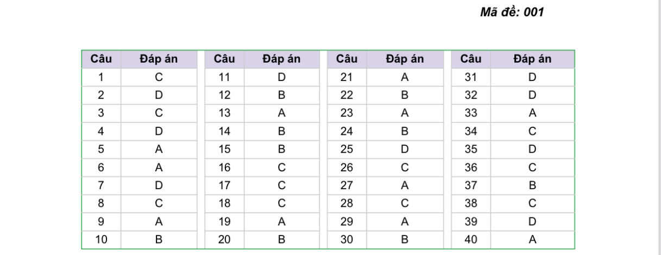This screenshot has height=255, width=661.
Task: Click the question number 20 cell
Action: [224, 239]
